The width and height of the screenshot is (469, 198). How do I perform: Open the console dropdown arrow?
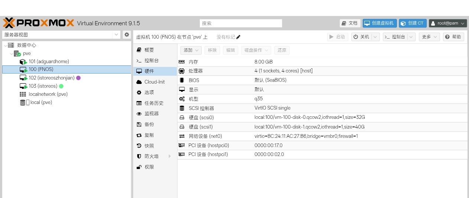pos(411,37)
